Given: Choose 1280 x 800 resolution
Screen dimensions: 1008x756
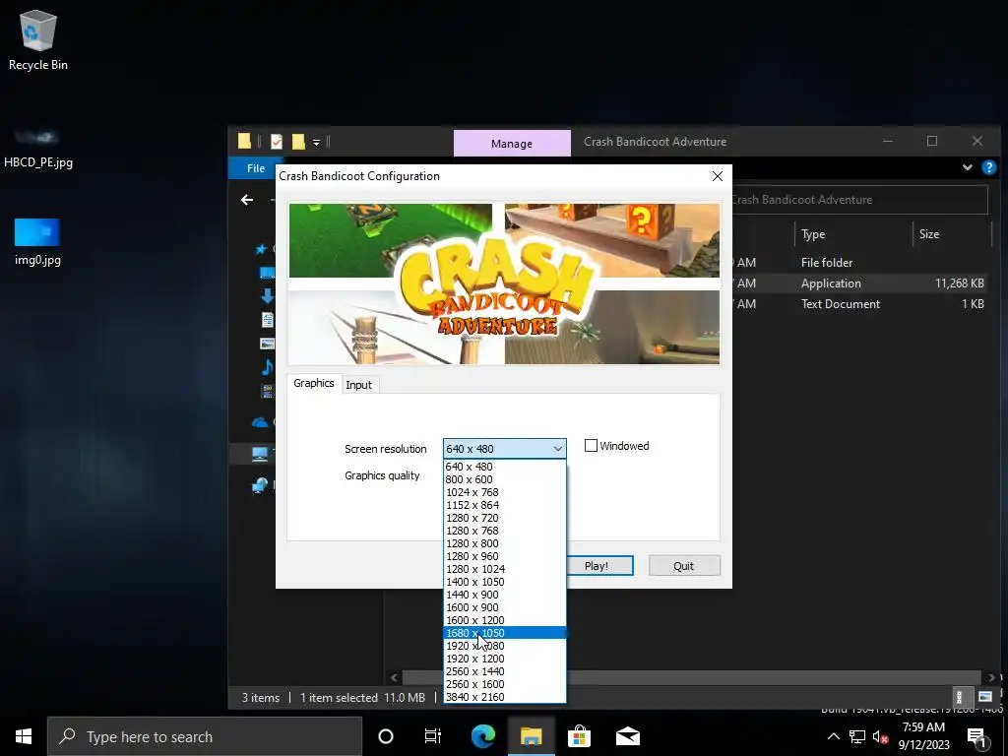Looking at the screenshot, I should [x=505, y=543].
